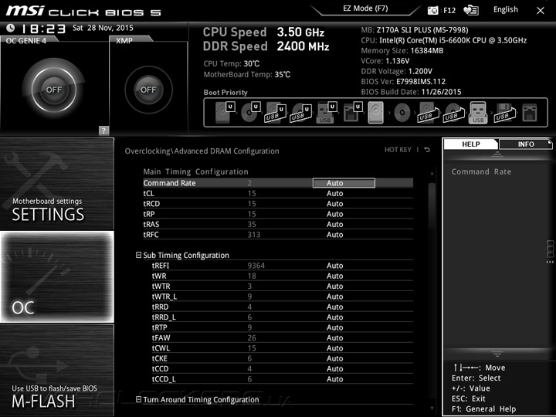Screen dimensions: 556x417
Task: Open the tCL Auto value
Action: point(334,193)
